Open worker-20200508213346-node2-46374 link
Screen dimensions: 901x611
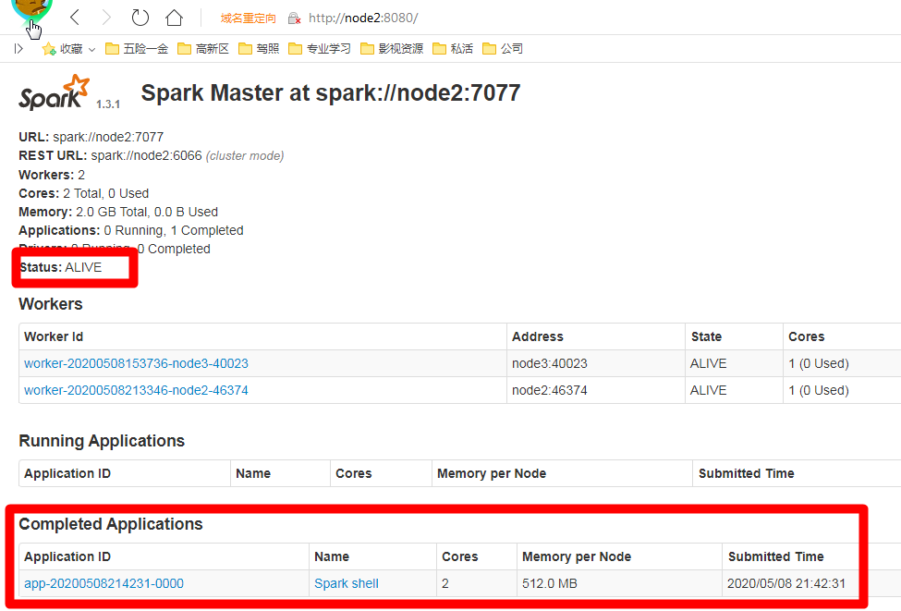pos(136,390)
